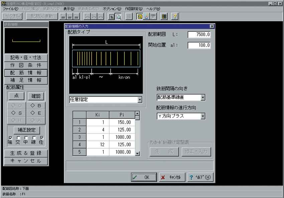Select row 3 Pi cell 1000.00

click(122, 137)
